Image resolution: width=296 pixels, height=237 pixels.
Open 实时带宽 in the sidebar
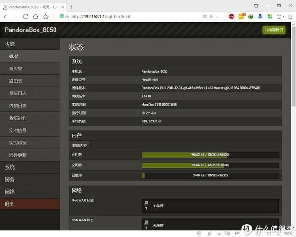[x=30, y=143]
